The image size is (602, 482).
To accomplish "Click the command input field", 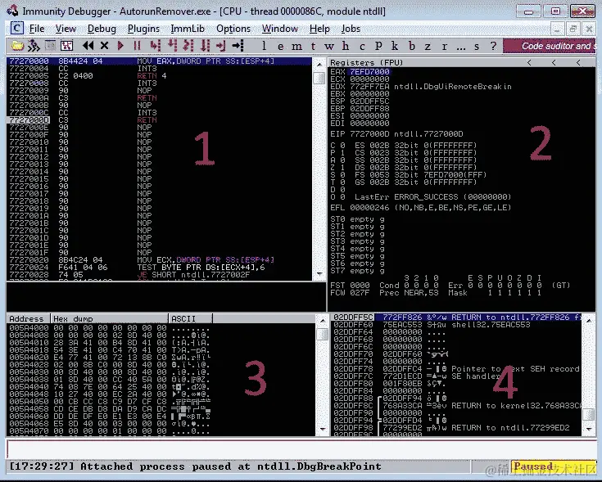I will (301, 448).
